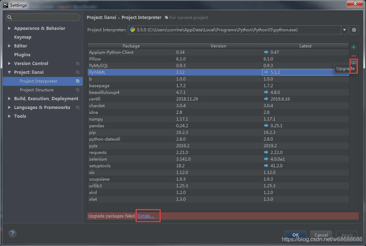Image resolution: width=366 pixels, height=246 pixels.
Task: Click the blue upgrade arrow beside selenium's latest version
Action: (266, 159)
